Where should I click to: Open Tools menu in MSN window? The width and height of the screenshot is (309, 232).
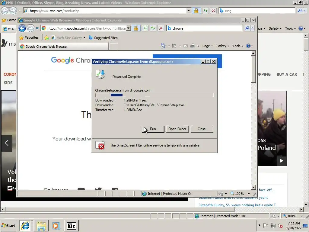click(x=290, y=28)
